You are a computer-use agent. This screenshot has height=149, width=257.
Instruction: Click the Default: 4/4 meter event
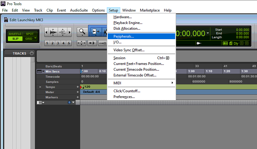coord(91,92)
